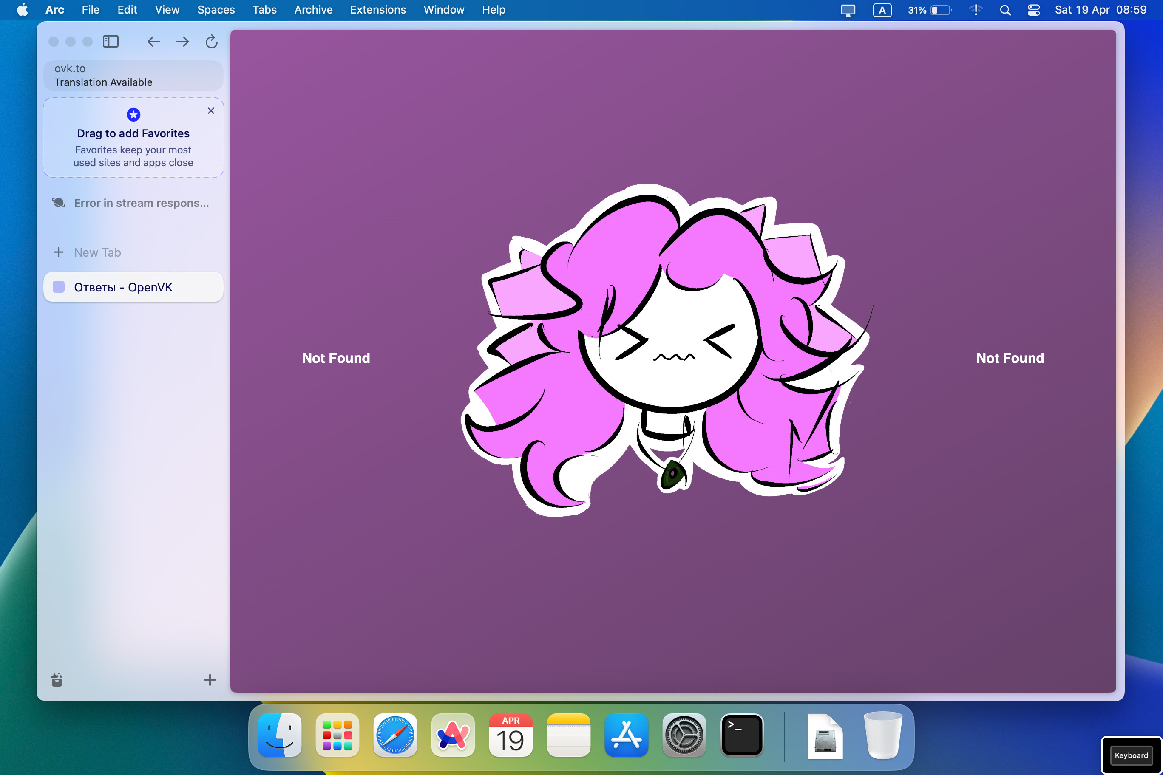1163x775 pixels.
Task: Dismiss the Drag to add Favorites card
Action: click(x=211, y=111)
